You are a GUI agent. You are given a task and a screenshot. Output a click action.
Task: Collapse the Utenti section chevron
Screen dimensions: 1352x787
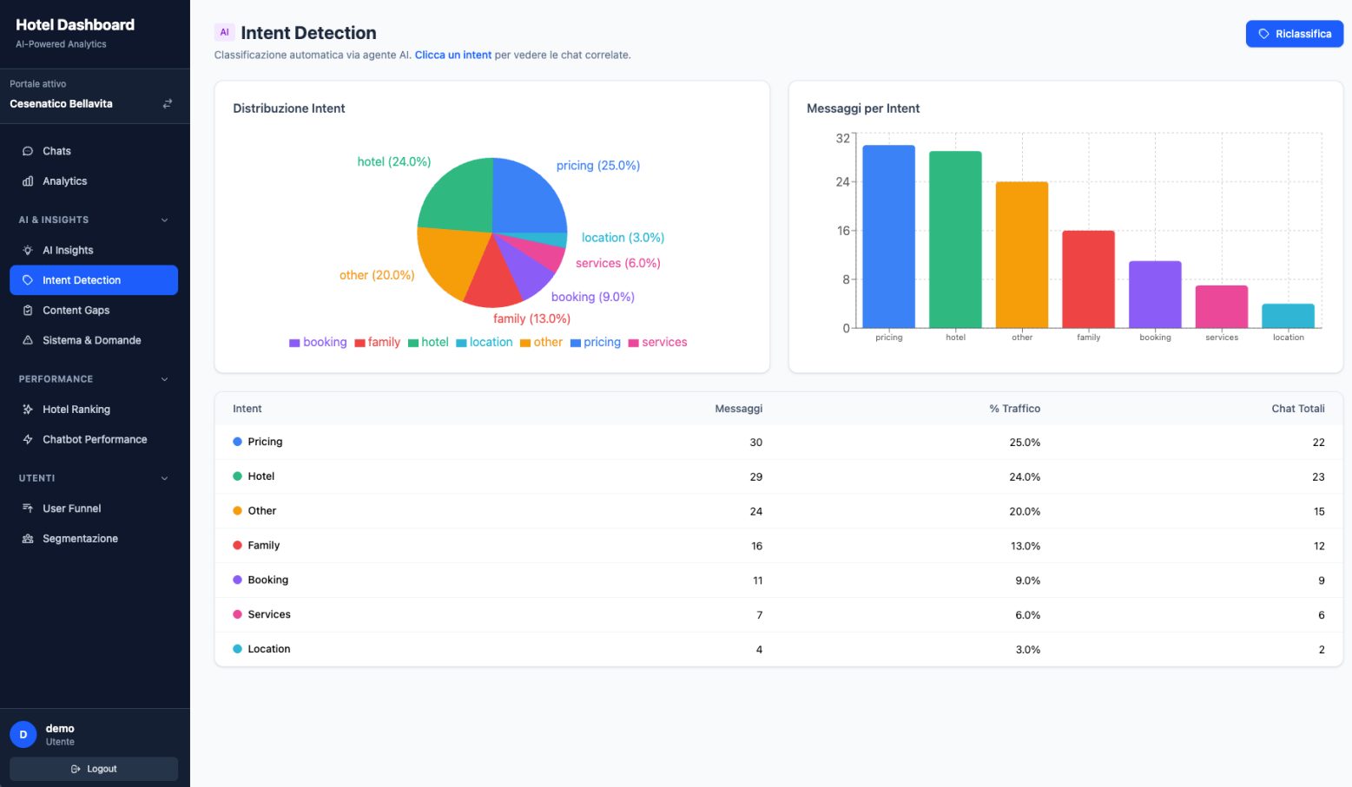point(165,478)
